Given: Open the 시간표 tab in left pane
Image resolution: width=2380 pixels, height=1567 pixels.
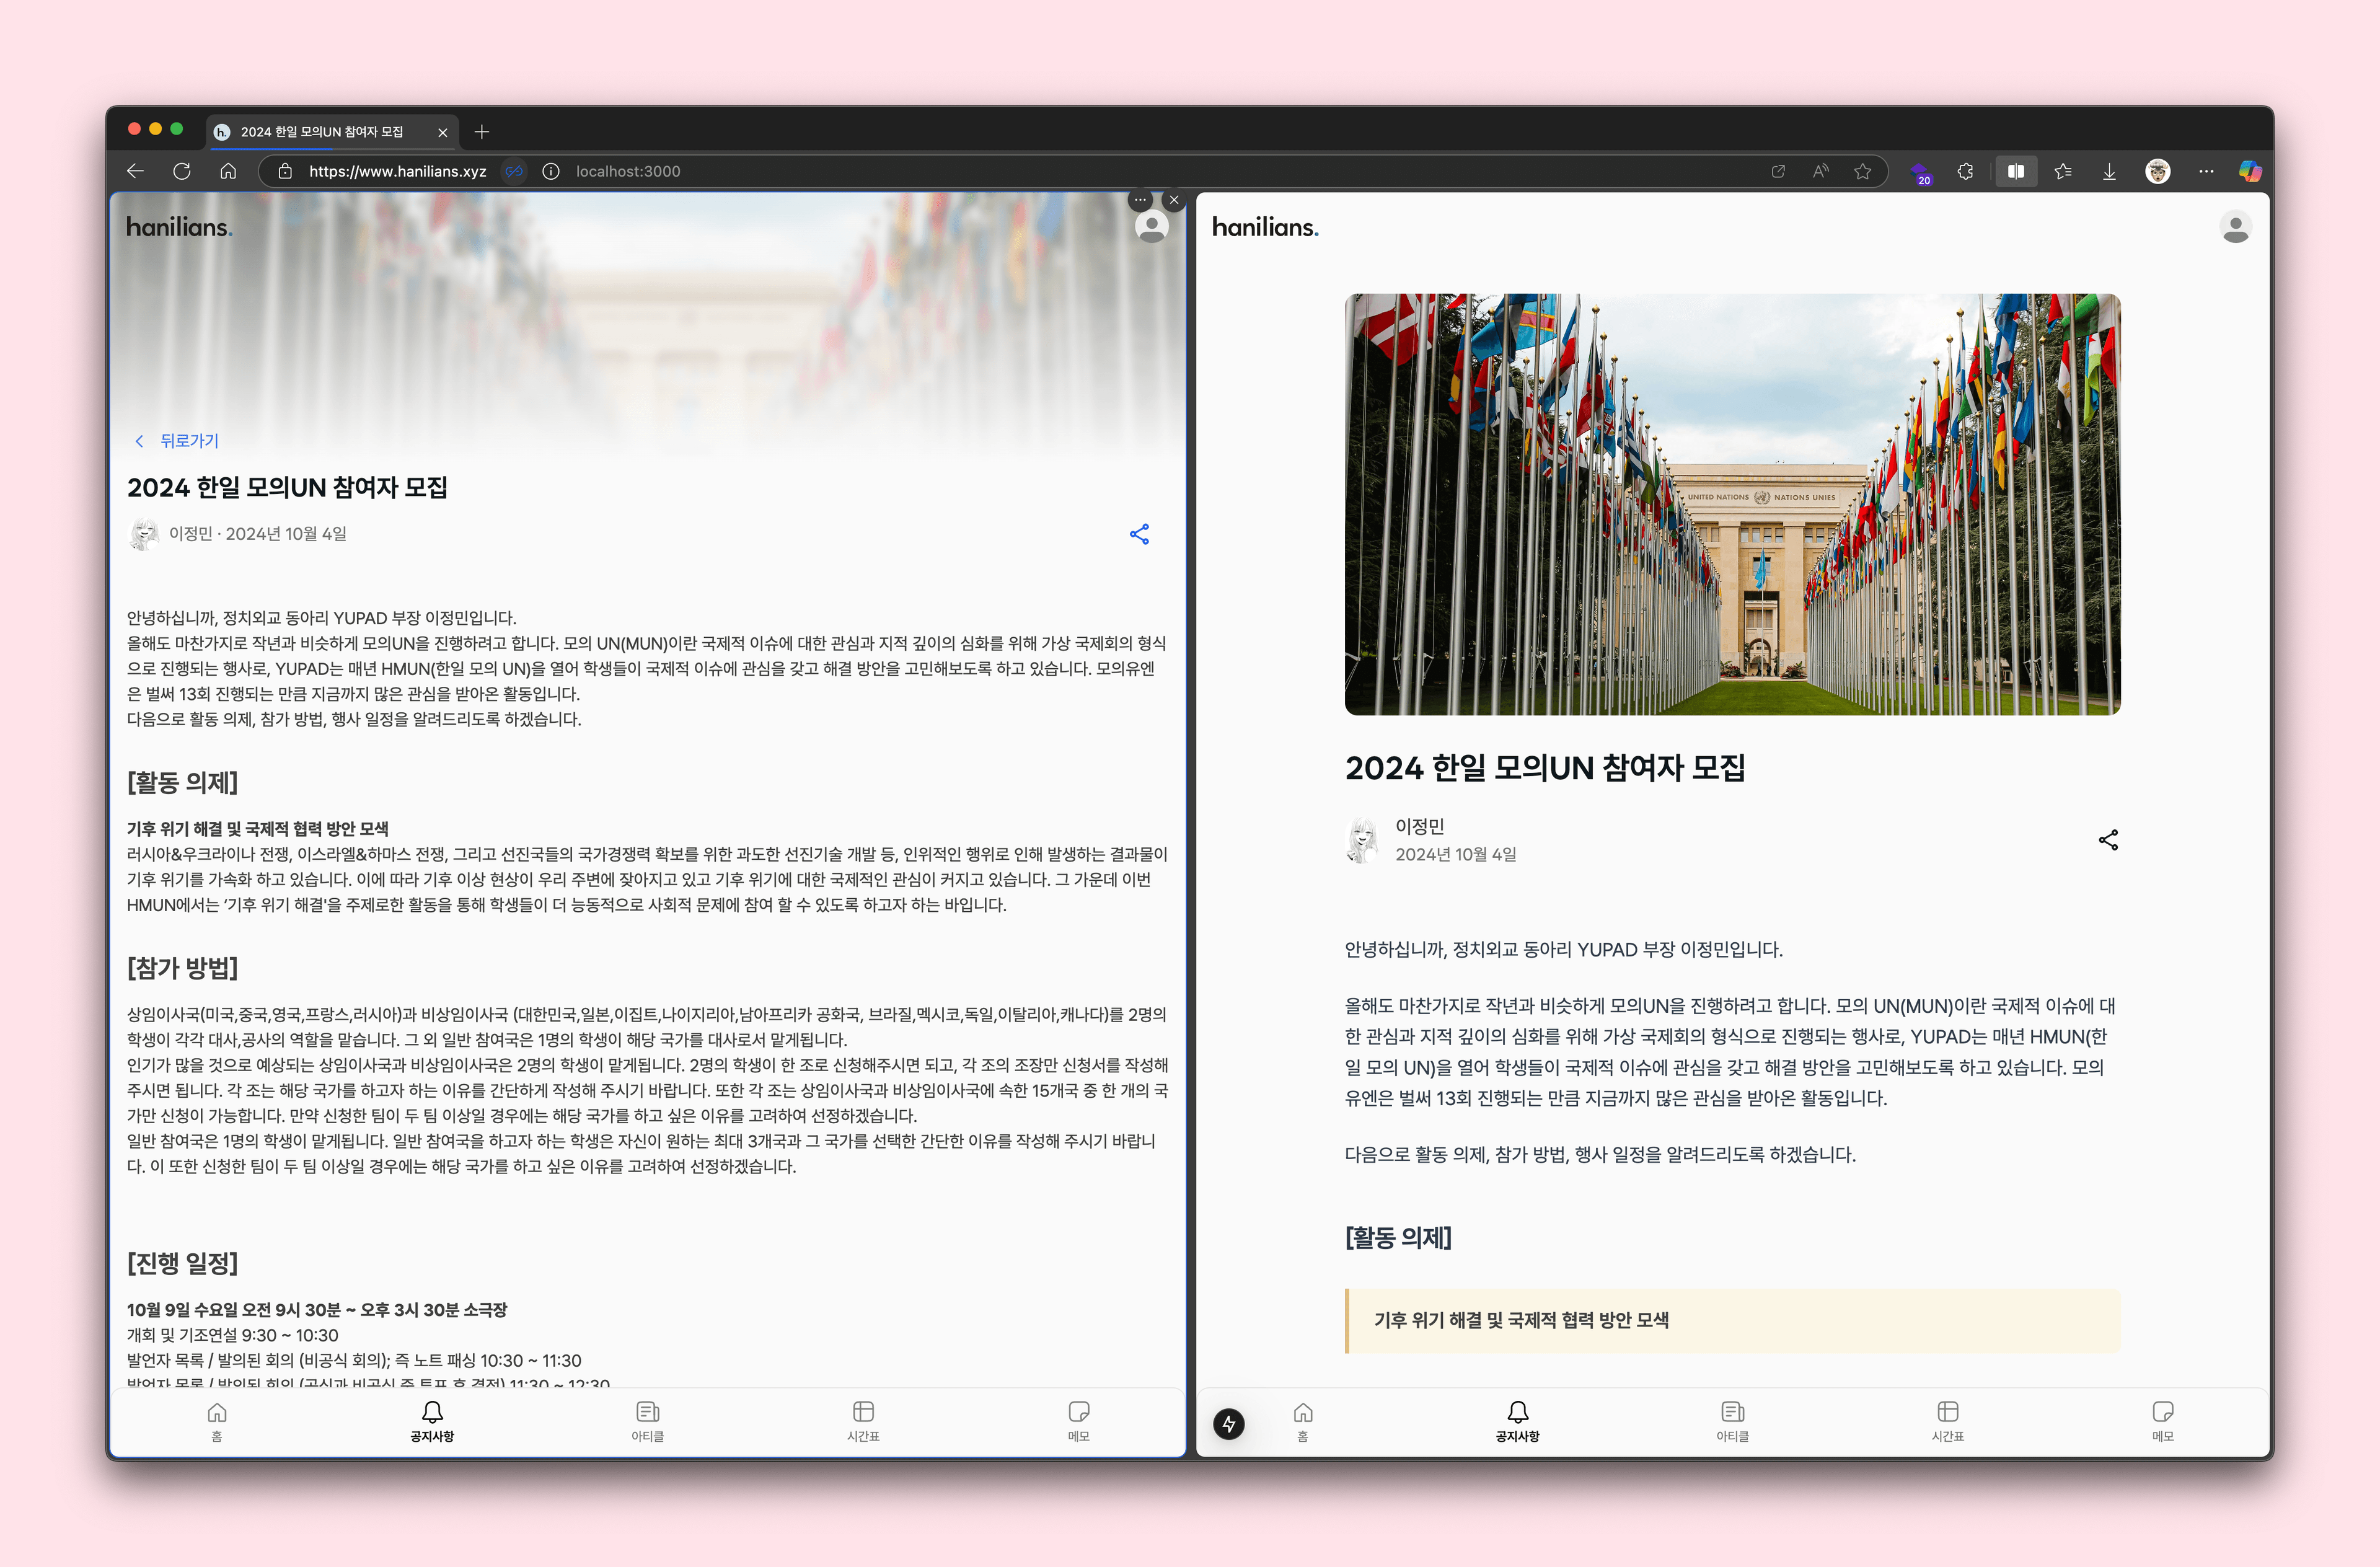Looking at the screenshot, I should tap(863, 1420).
